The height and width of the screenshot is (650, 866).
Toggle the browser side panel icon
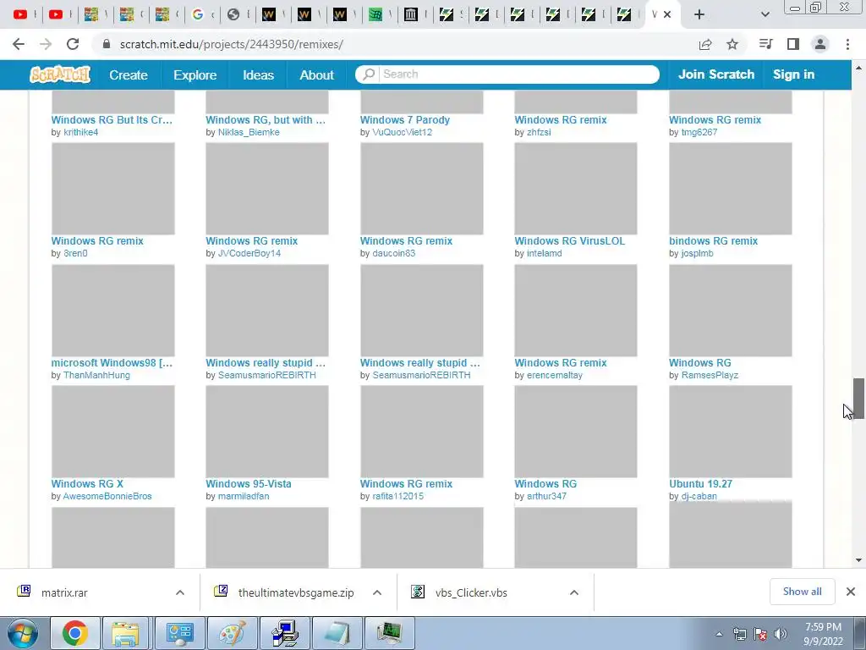tap(793, 44)
